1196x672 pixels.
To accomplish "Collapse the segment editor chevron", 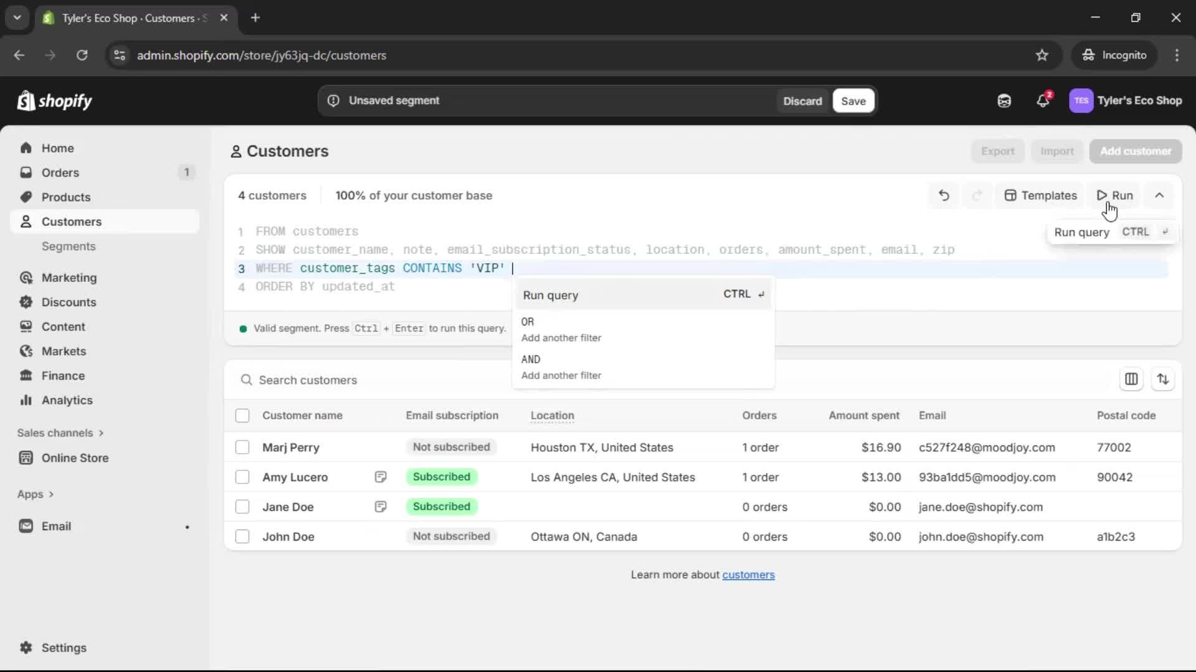I will (1159, 195).
